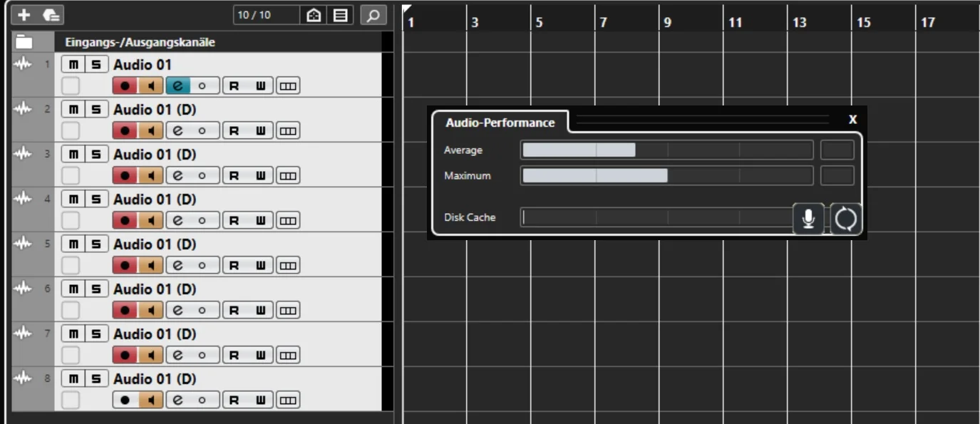Open channel settings 'e' on track 8

click(x=178, y=400)
